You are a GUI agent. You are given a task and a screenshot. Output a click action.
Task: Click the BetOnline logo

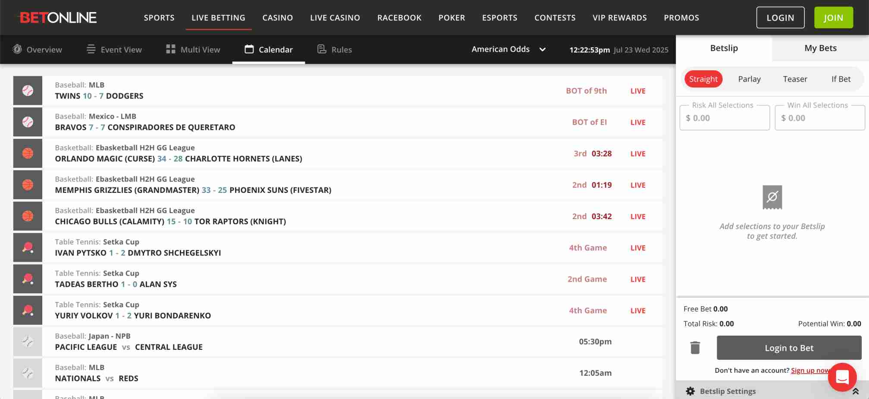click(x=58, y=18)
